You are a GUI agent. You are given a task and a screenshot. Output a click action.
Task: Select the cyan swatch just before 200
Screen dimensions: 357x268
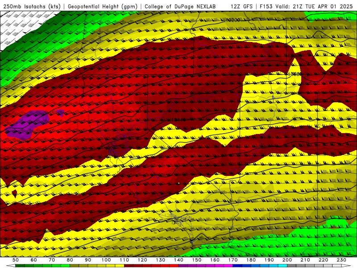(283, 266)
